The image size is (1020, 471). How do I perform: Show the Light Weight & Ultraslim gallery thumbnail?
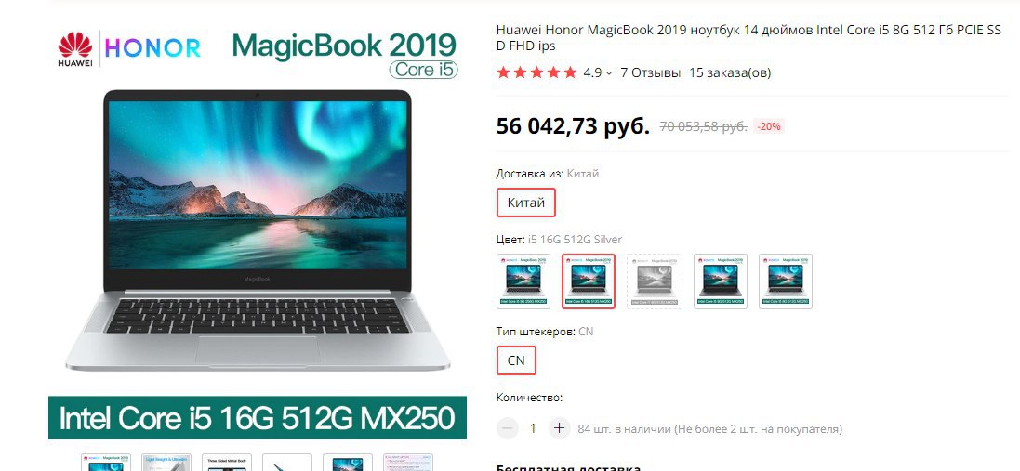pos(166,462)
